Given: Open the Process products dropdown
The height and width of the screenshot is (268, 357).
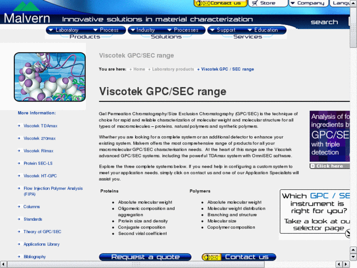Looking at the screenshot, I should (106, 30).
